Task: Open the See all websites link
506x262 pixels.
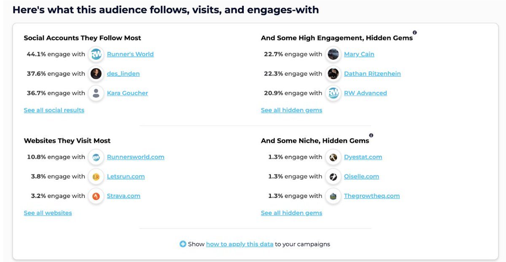Action: pos(48,213)
